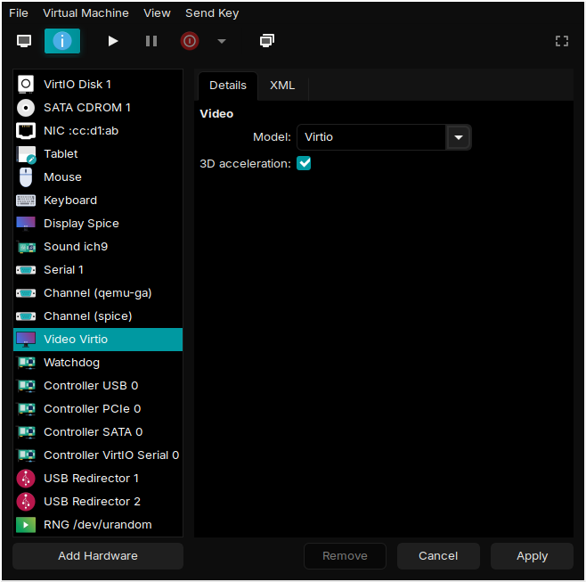
Task: Open the manage snapshots icon
Action: (267, 41)
